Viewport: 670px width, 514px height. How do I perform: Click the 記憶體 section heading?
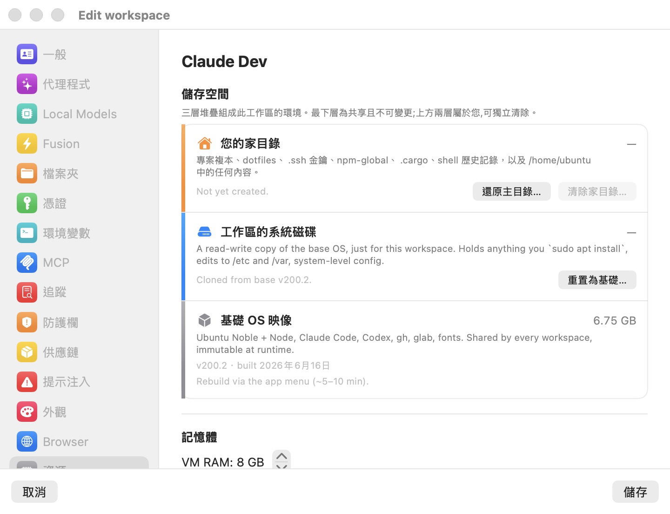(199, 437)
